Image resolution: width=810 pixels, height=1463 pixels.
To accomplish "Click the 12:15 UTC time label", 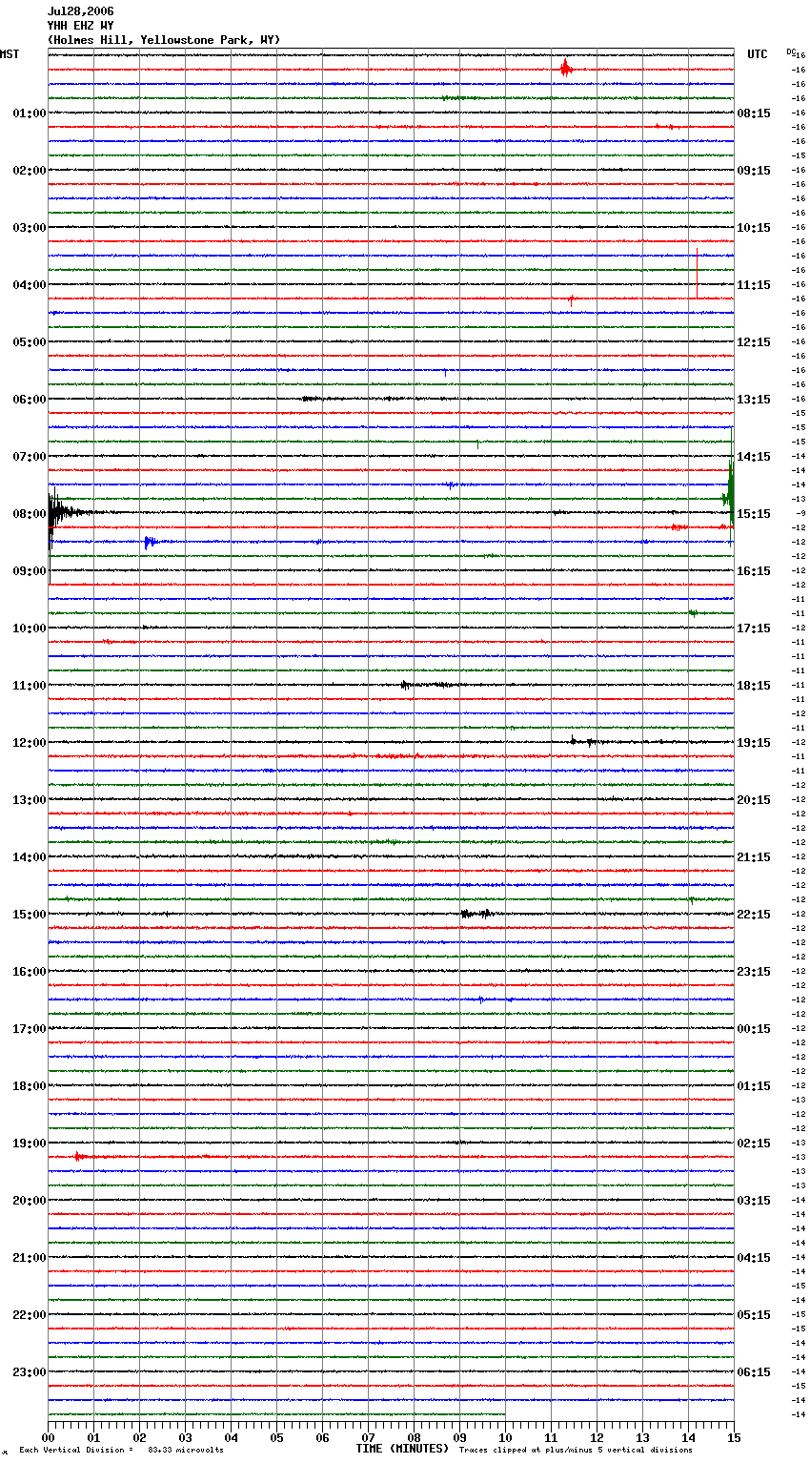I will point(754,342).
